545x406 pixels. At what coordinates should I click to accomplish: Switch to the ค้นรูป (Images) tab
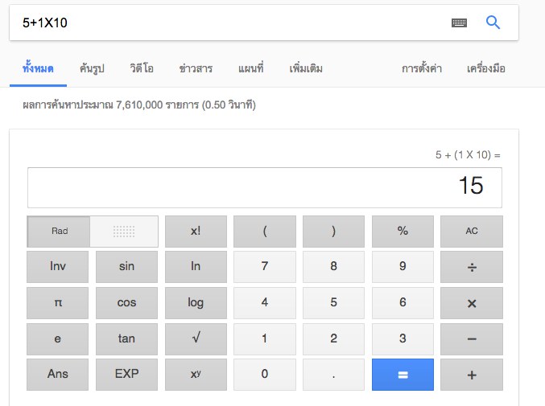tap(92, 68)
